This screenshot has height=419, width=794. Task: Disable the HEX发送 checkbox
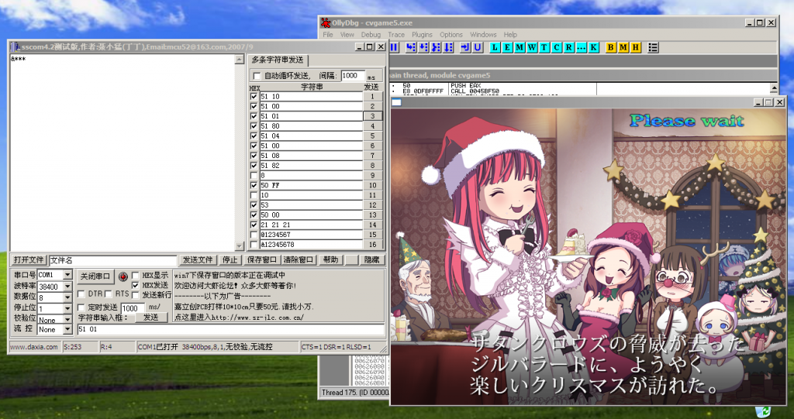pyautogui.click(x=136, y=286)
